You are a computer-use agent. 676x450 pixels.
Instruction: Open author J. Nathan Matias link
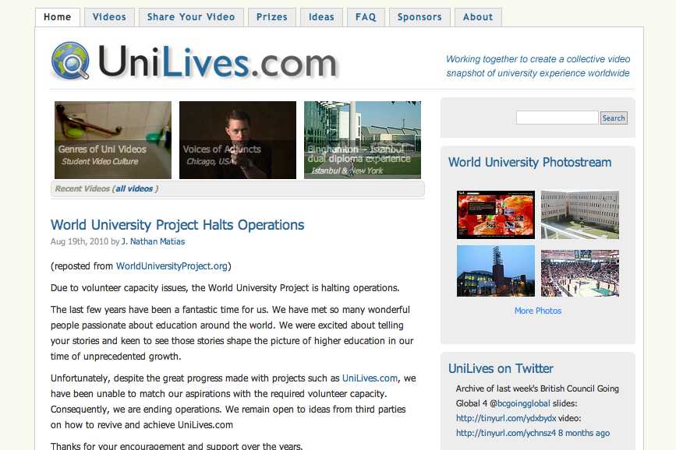[x=153, y=241]
